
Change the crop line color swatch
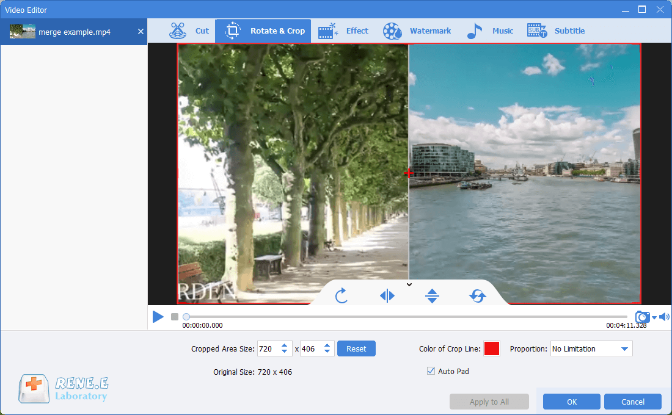point(492,348)
